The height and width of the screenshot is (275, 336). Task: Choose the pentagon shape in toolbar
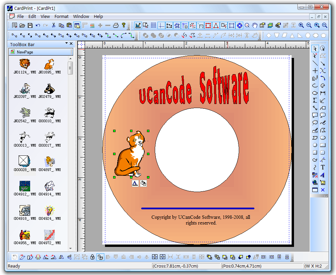coord(324,35)
